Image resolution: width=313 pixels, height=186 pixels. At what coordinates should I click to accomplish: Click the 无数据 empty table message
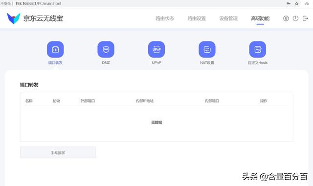point(156,122)
